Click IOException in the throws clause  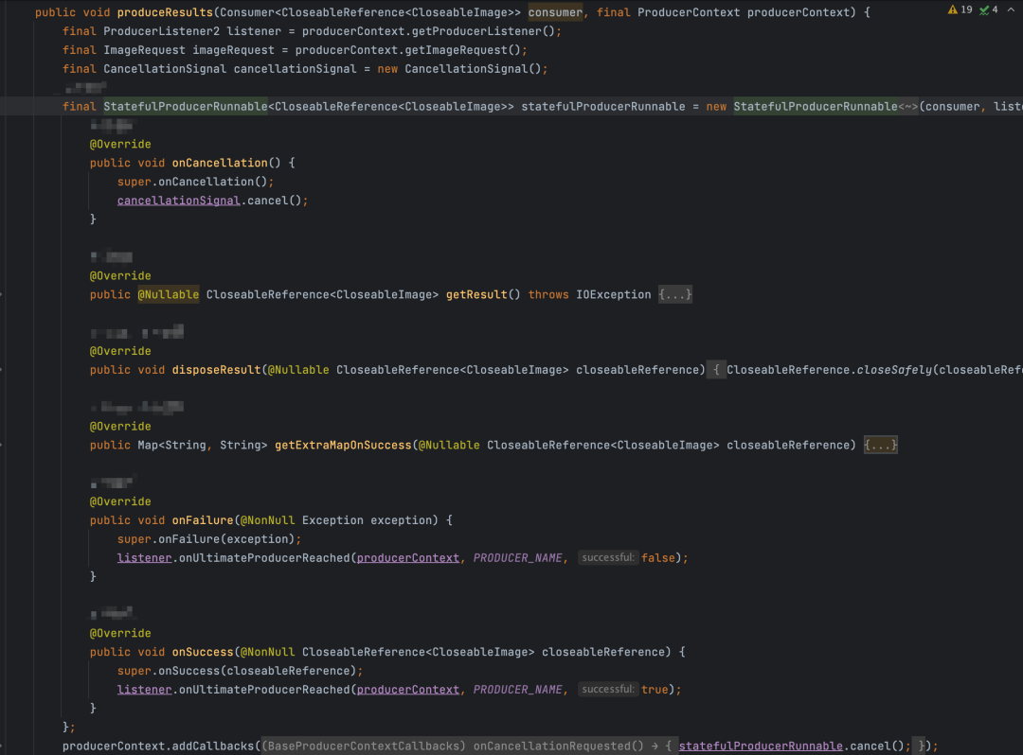[x=613, y=294]
